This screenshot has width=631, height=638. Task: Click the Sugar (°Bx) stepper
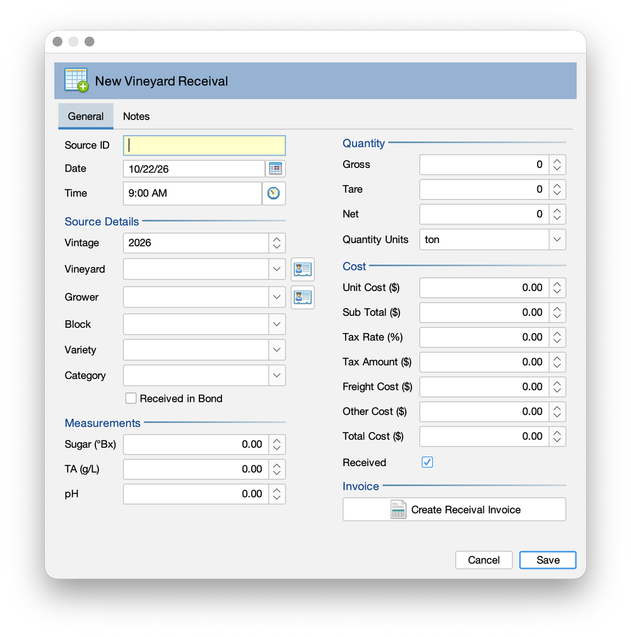pos(277,445)
